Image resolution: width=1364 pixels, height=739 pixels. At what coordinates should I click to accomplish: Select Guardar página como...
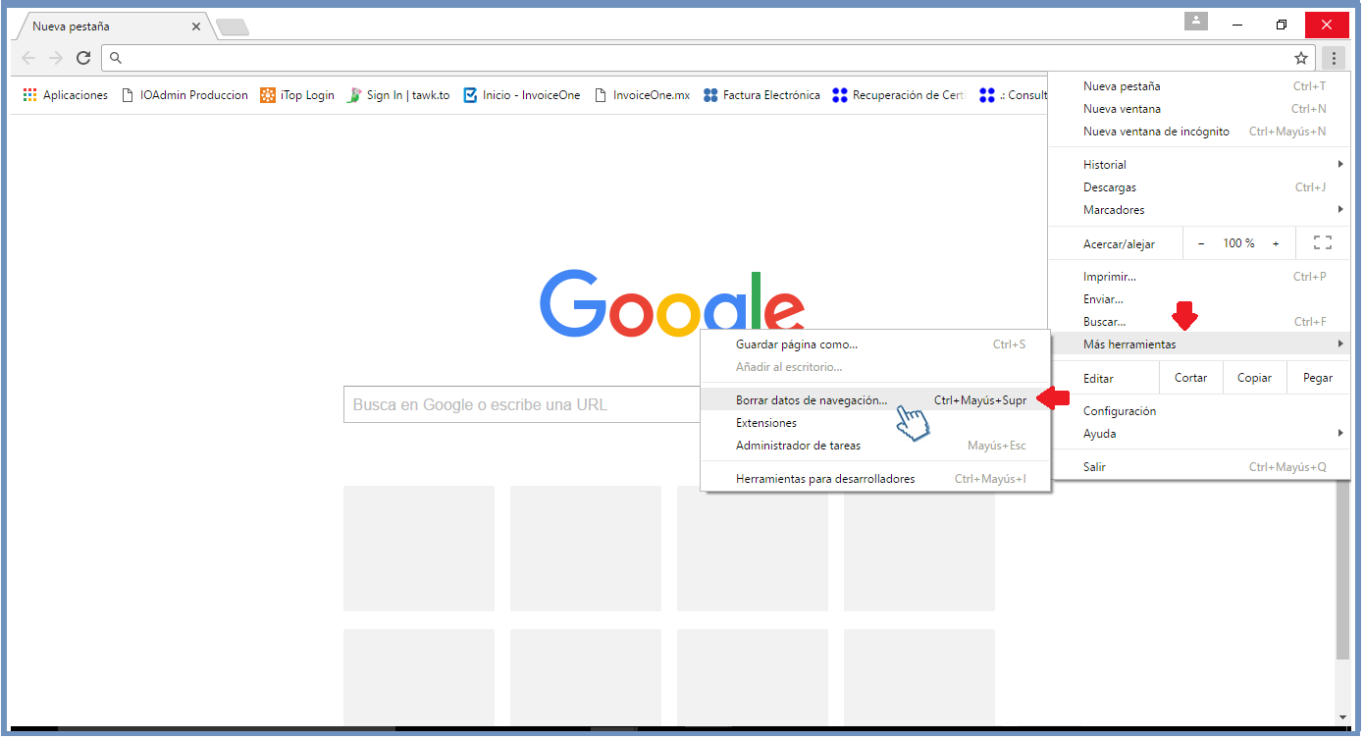875,344
